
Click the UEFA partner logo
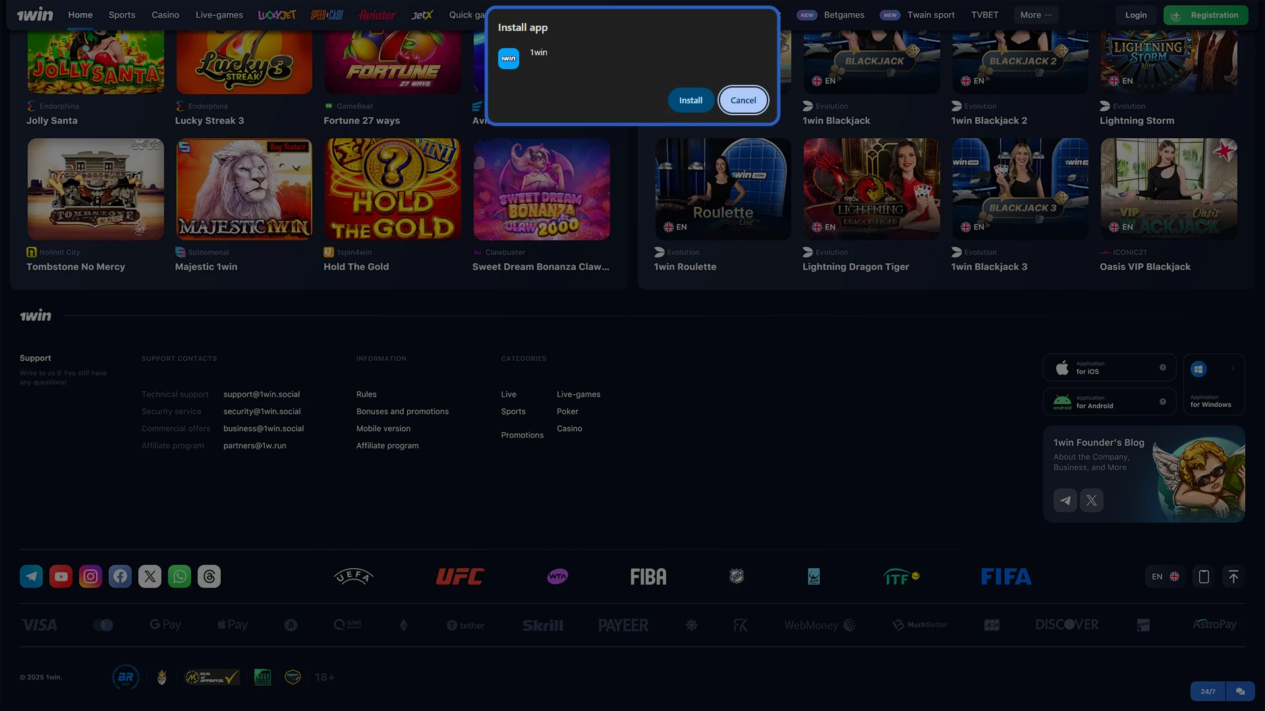point(354,577)
